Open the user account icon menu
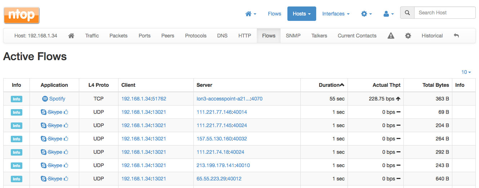Image resolution: width=479 pixels, height=188 pixels. tap(389, 14)
